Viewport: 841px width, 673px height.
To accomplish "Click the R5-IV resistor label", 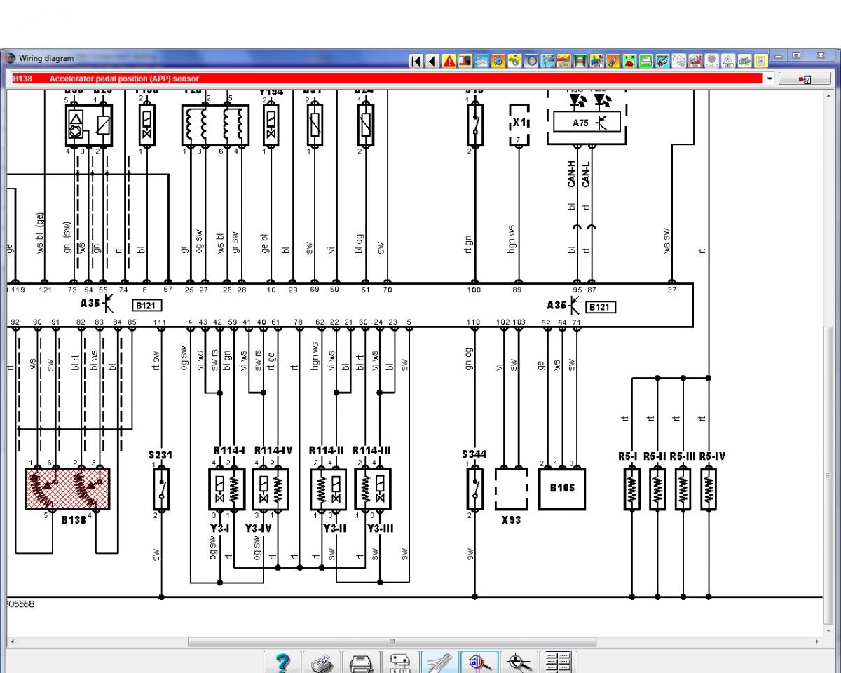I will (712, 456).
